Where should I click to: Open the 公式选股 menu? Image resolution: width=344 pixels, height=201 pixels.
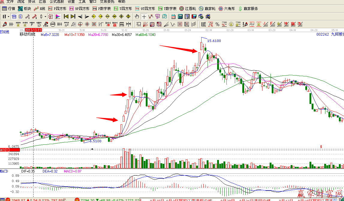coord(57,2)
